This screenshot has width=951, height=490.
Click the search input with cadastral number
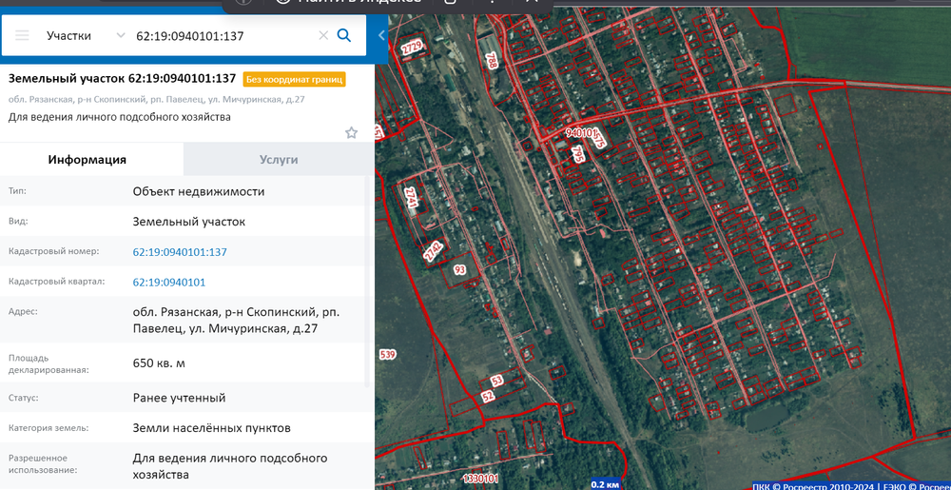point(223,36)
